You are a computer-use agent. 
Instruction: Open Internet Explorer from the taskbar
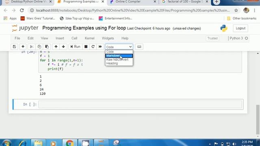point(23,143)
